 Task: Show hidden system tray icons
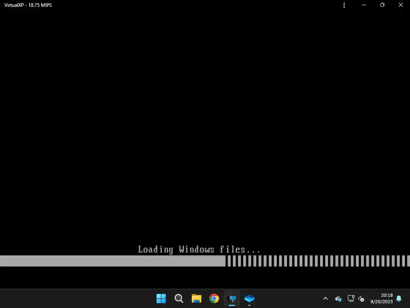click(x=326, y=298)
